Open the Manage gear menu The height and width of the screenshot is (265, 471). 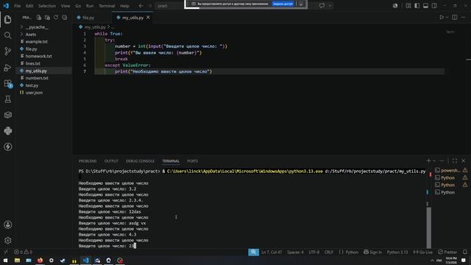point(8,241)
